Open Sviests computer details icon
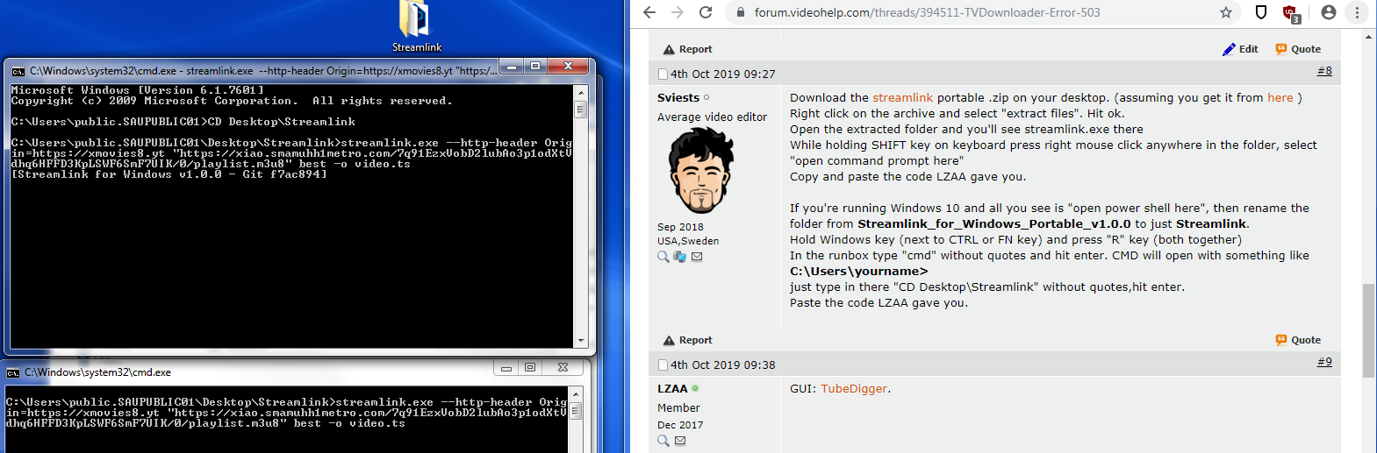1377x453 pixels. (x=679, y=257)
